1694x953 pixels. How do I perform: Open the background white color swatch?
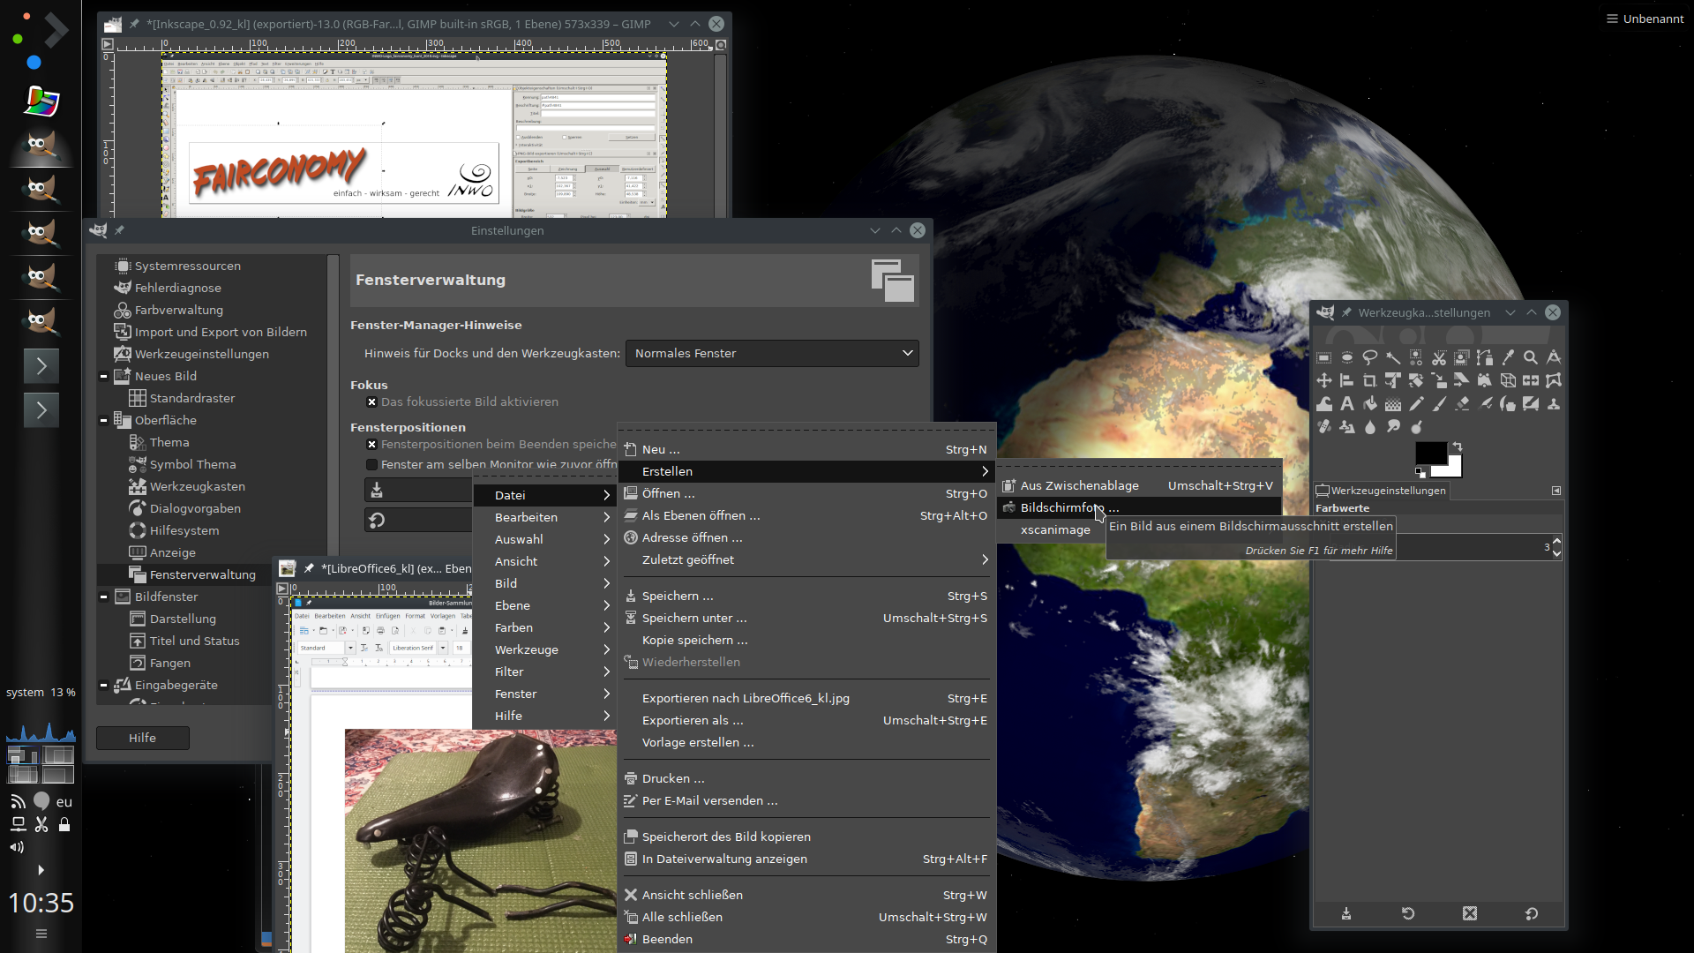tap(1453, 469)
